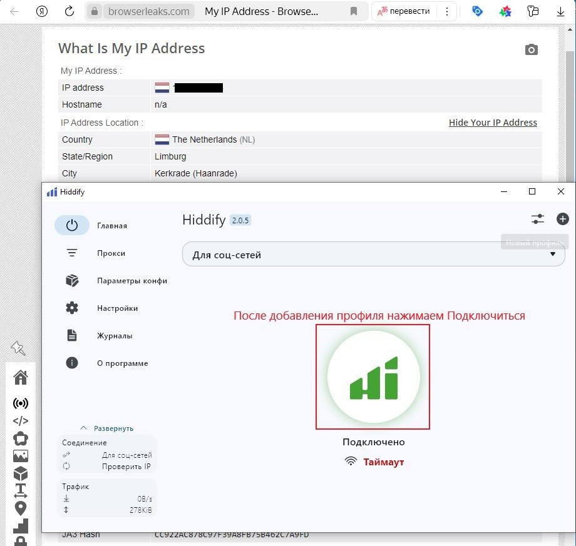
Task: Click browser Back arrow
Action: click(x=14, y=12)
